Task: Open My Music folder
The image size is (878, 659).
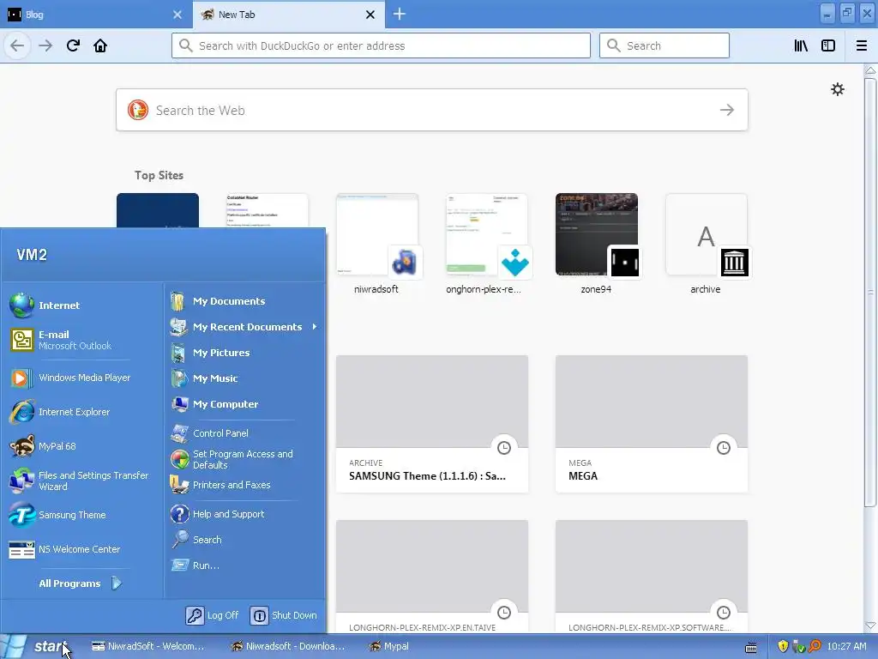Action: pyautogui.click(x=244, y=378)
